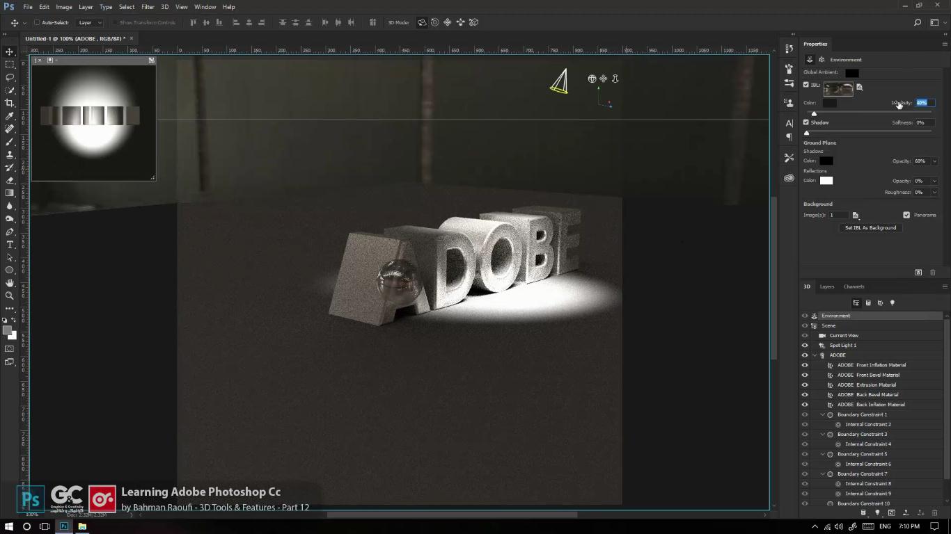
Task: Toggle visibility of ADOBE mesh
Action: click(x=805, y=355)
